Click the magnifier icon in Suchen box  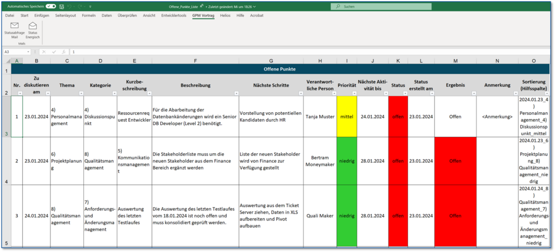coord(338,7)
